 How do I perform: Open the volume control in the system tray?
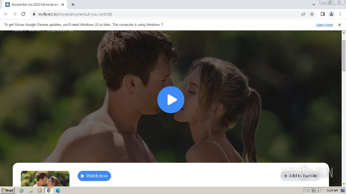click(x=307, y=190)
